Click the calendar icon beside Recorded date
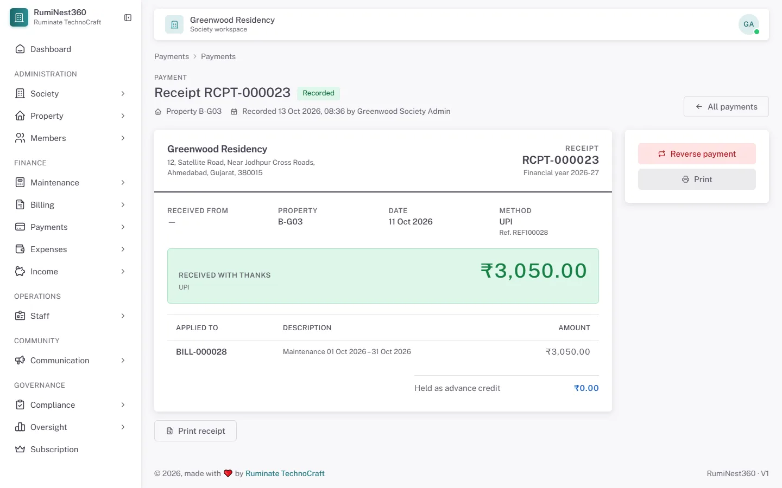Image resolution: width=782 pixels, height=488 pixels. coord(234,112)
